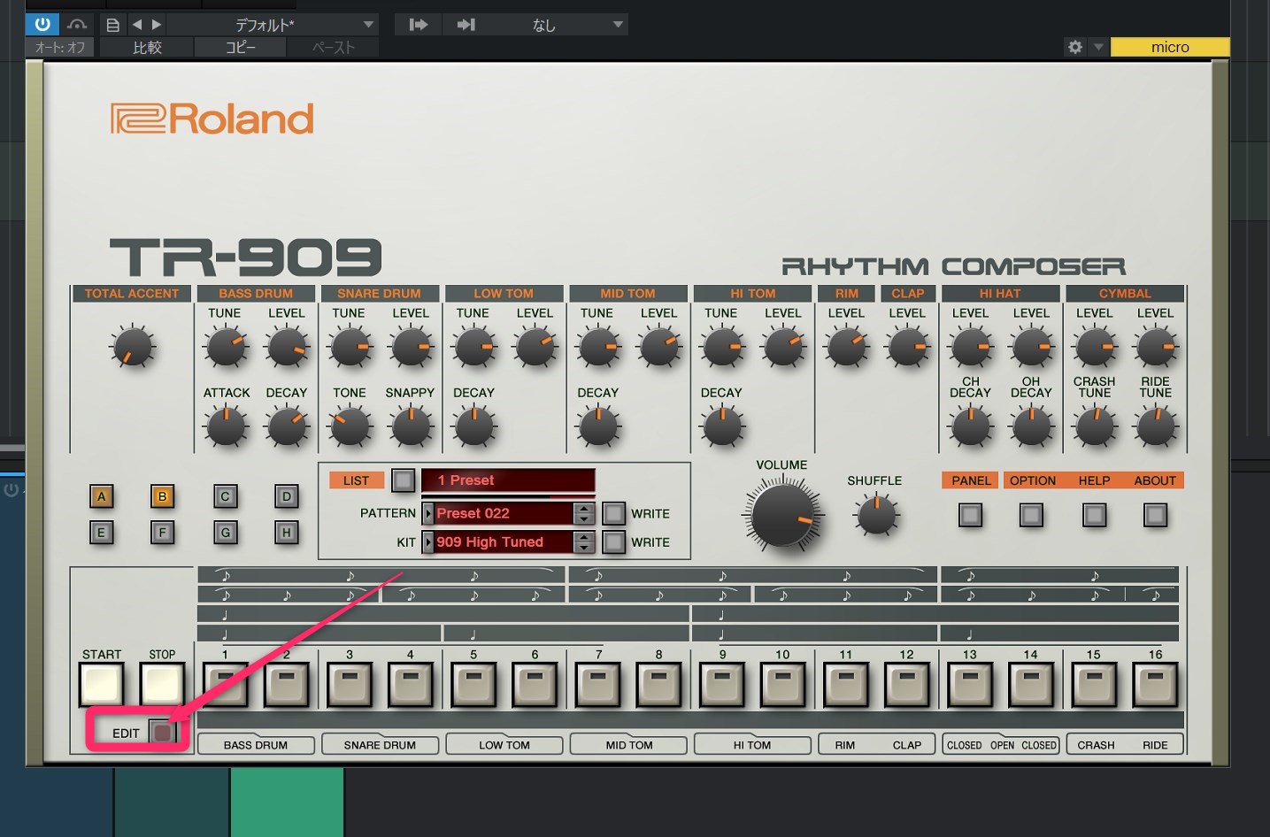Click the 比較 compare button
This screenshot has width=1270, height=837.
[x=147, y=47]
